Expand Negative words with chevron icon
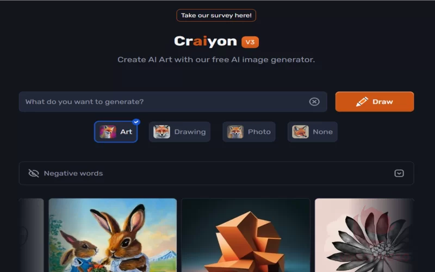Viewport: 435px width, 272px height. [x=399, y=173]
